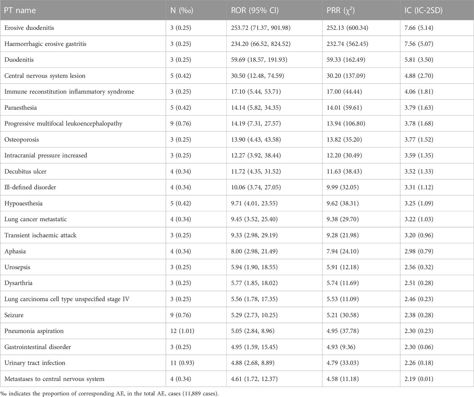Viewport: 474px width, 397px height.
Task: Select the 'Urinary tract infection' cell
Action: pos(35,363)
